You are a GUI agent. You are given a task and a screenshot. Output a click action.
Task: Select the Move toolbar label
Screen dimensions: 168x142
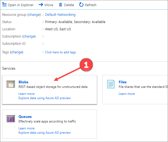pyautogui.click(x=49, y=5)
